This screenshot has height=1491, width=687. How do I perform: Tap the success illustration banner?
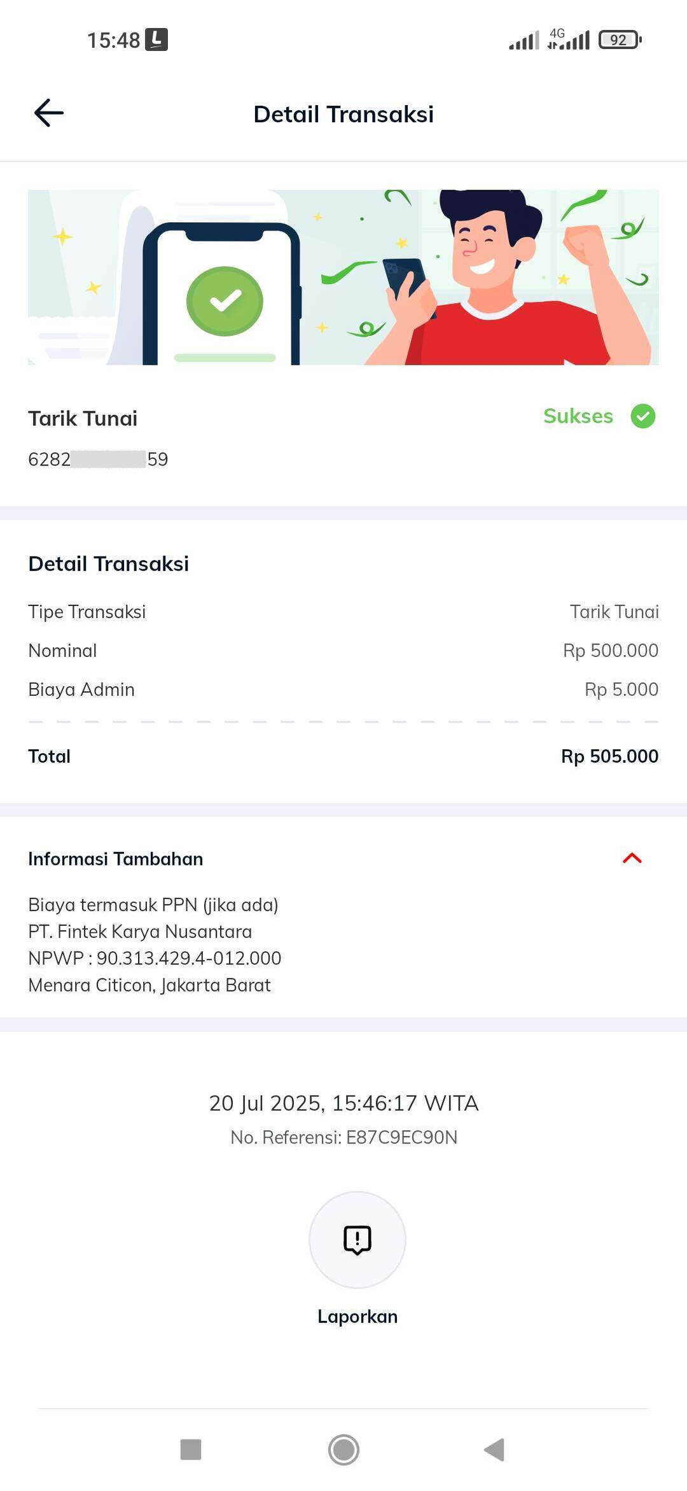coord(343,277)
